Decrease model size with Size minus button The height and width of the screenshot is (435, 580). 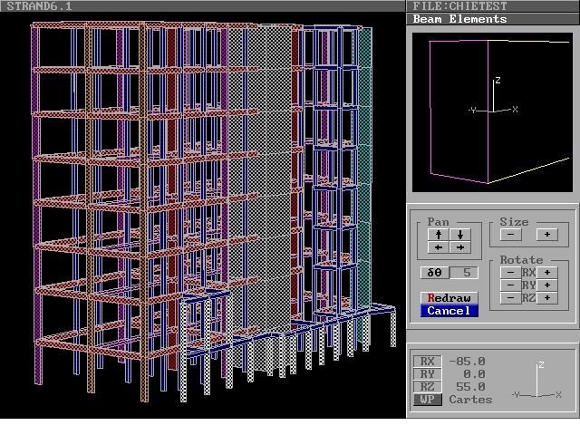[510, 235]
